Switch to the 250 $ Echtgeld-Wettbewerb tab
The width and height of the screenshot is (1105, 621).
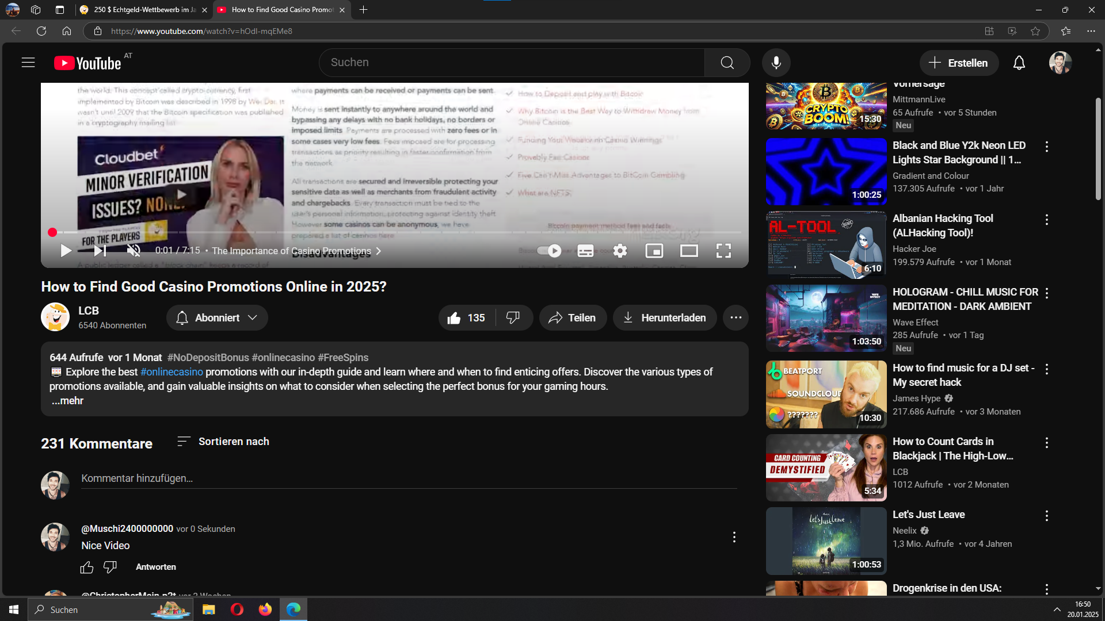tap(144, 10)
